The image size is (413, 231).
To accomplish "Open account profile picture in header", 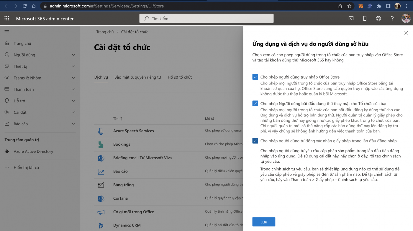I will [406, 18].
